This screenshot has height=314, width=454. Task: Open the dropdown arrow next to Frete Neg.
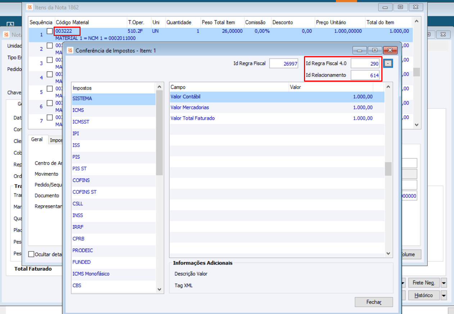pyautogui.click(x=444, y=283)
